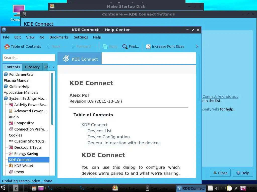The image size is (257, 192).
Task: Click community wiki link in settings window
Action: tap(210, 109)
